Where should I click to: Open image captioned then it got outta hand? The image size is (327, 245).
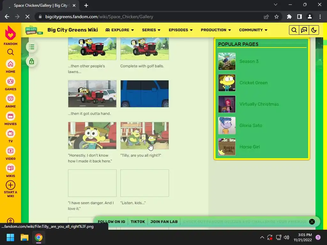click(x=92, y=94)
